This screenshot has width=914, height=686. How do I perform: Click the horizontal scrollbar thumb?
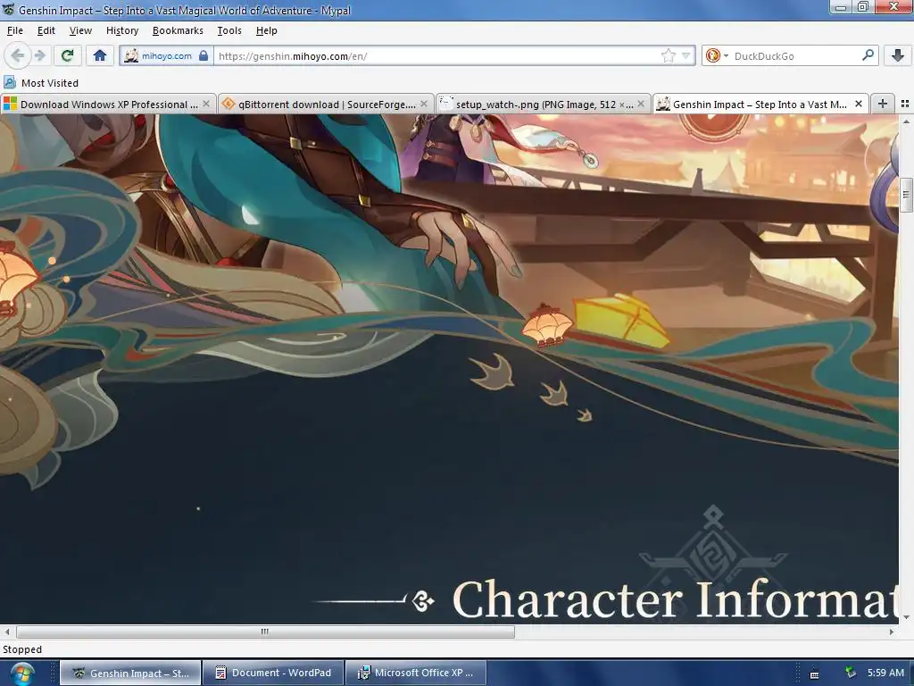coord(265,632)
